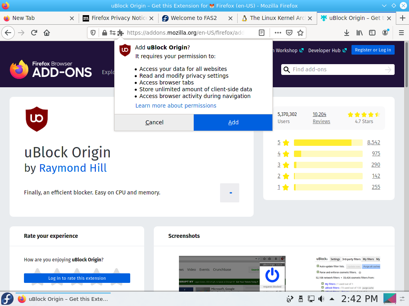Select the uBlock Origin tab

tap(356, 18)
